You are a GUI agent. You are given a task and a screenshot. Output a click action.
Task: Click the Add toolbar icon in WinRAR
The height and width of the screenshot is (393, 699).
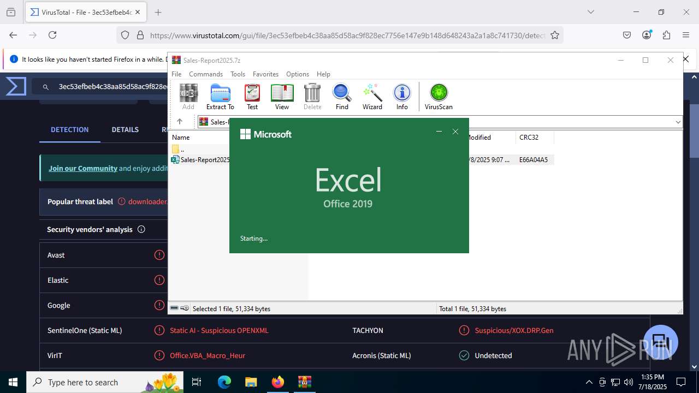(188, 97)
